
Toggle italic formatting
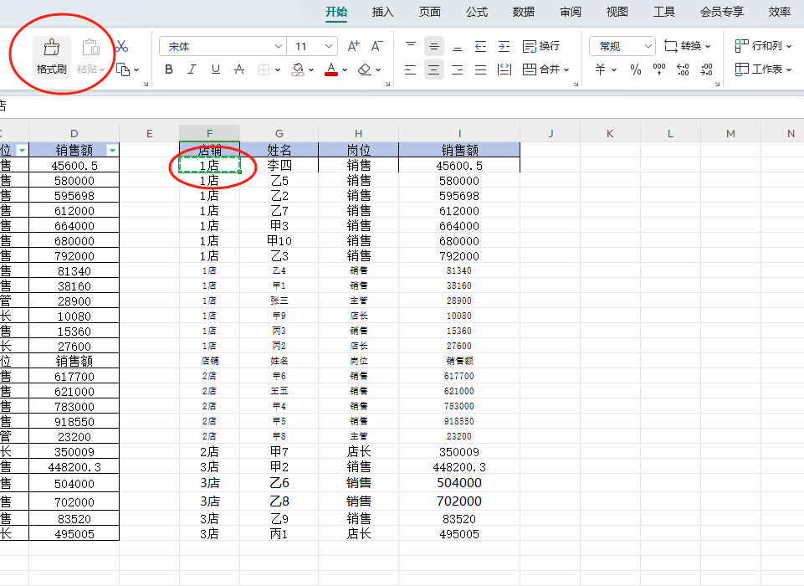point(192,69)
